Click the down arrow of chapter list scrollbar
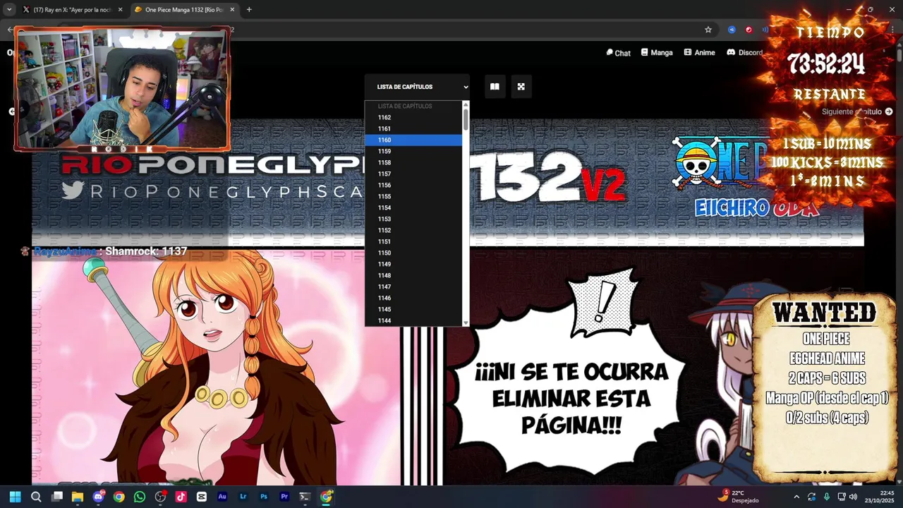The width and height of the screenshot is (903, 508). (x=466, y=323)
